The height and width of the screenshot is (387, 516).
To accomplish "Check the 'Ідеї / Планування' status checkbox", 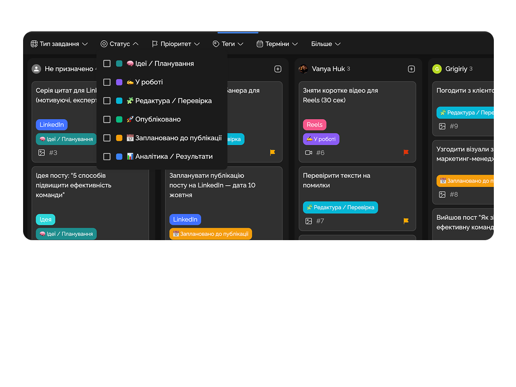I will tap(107, 63).
